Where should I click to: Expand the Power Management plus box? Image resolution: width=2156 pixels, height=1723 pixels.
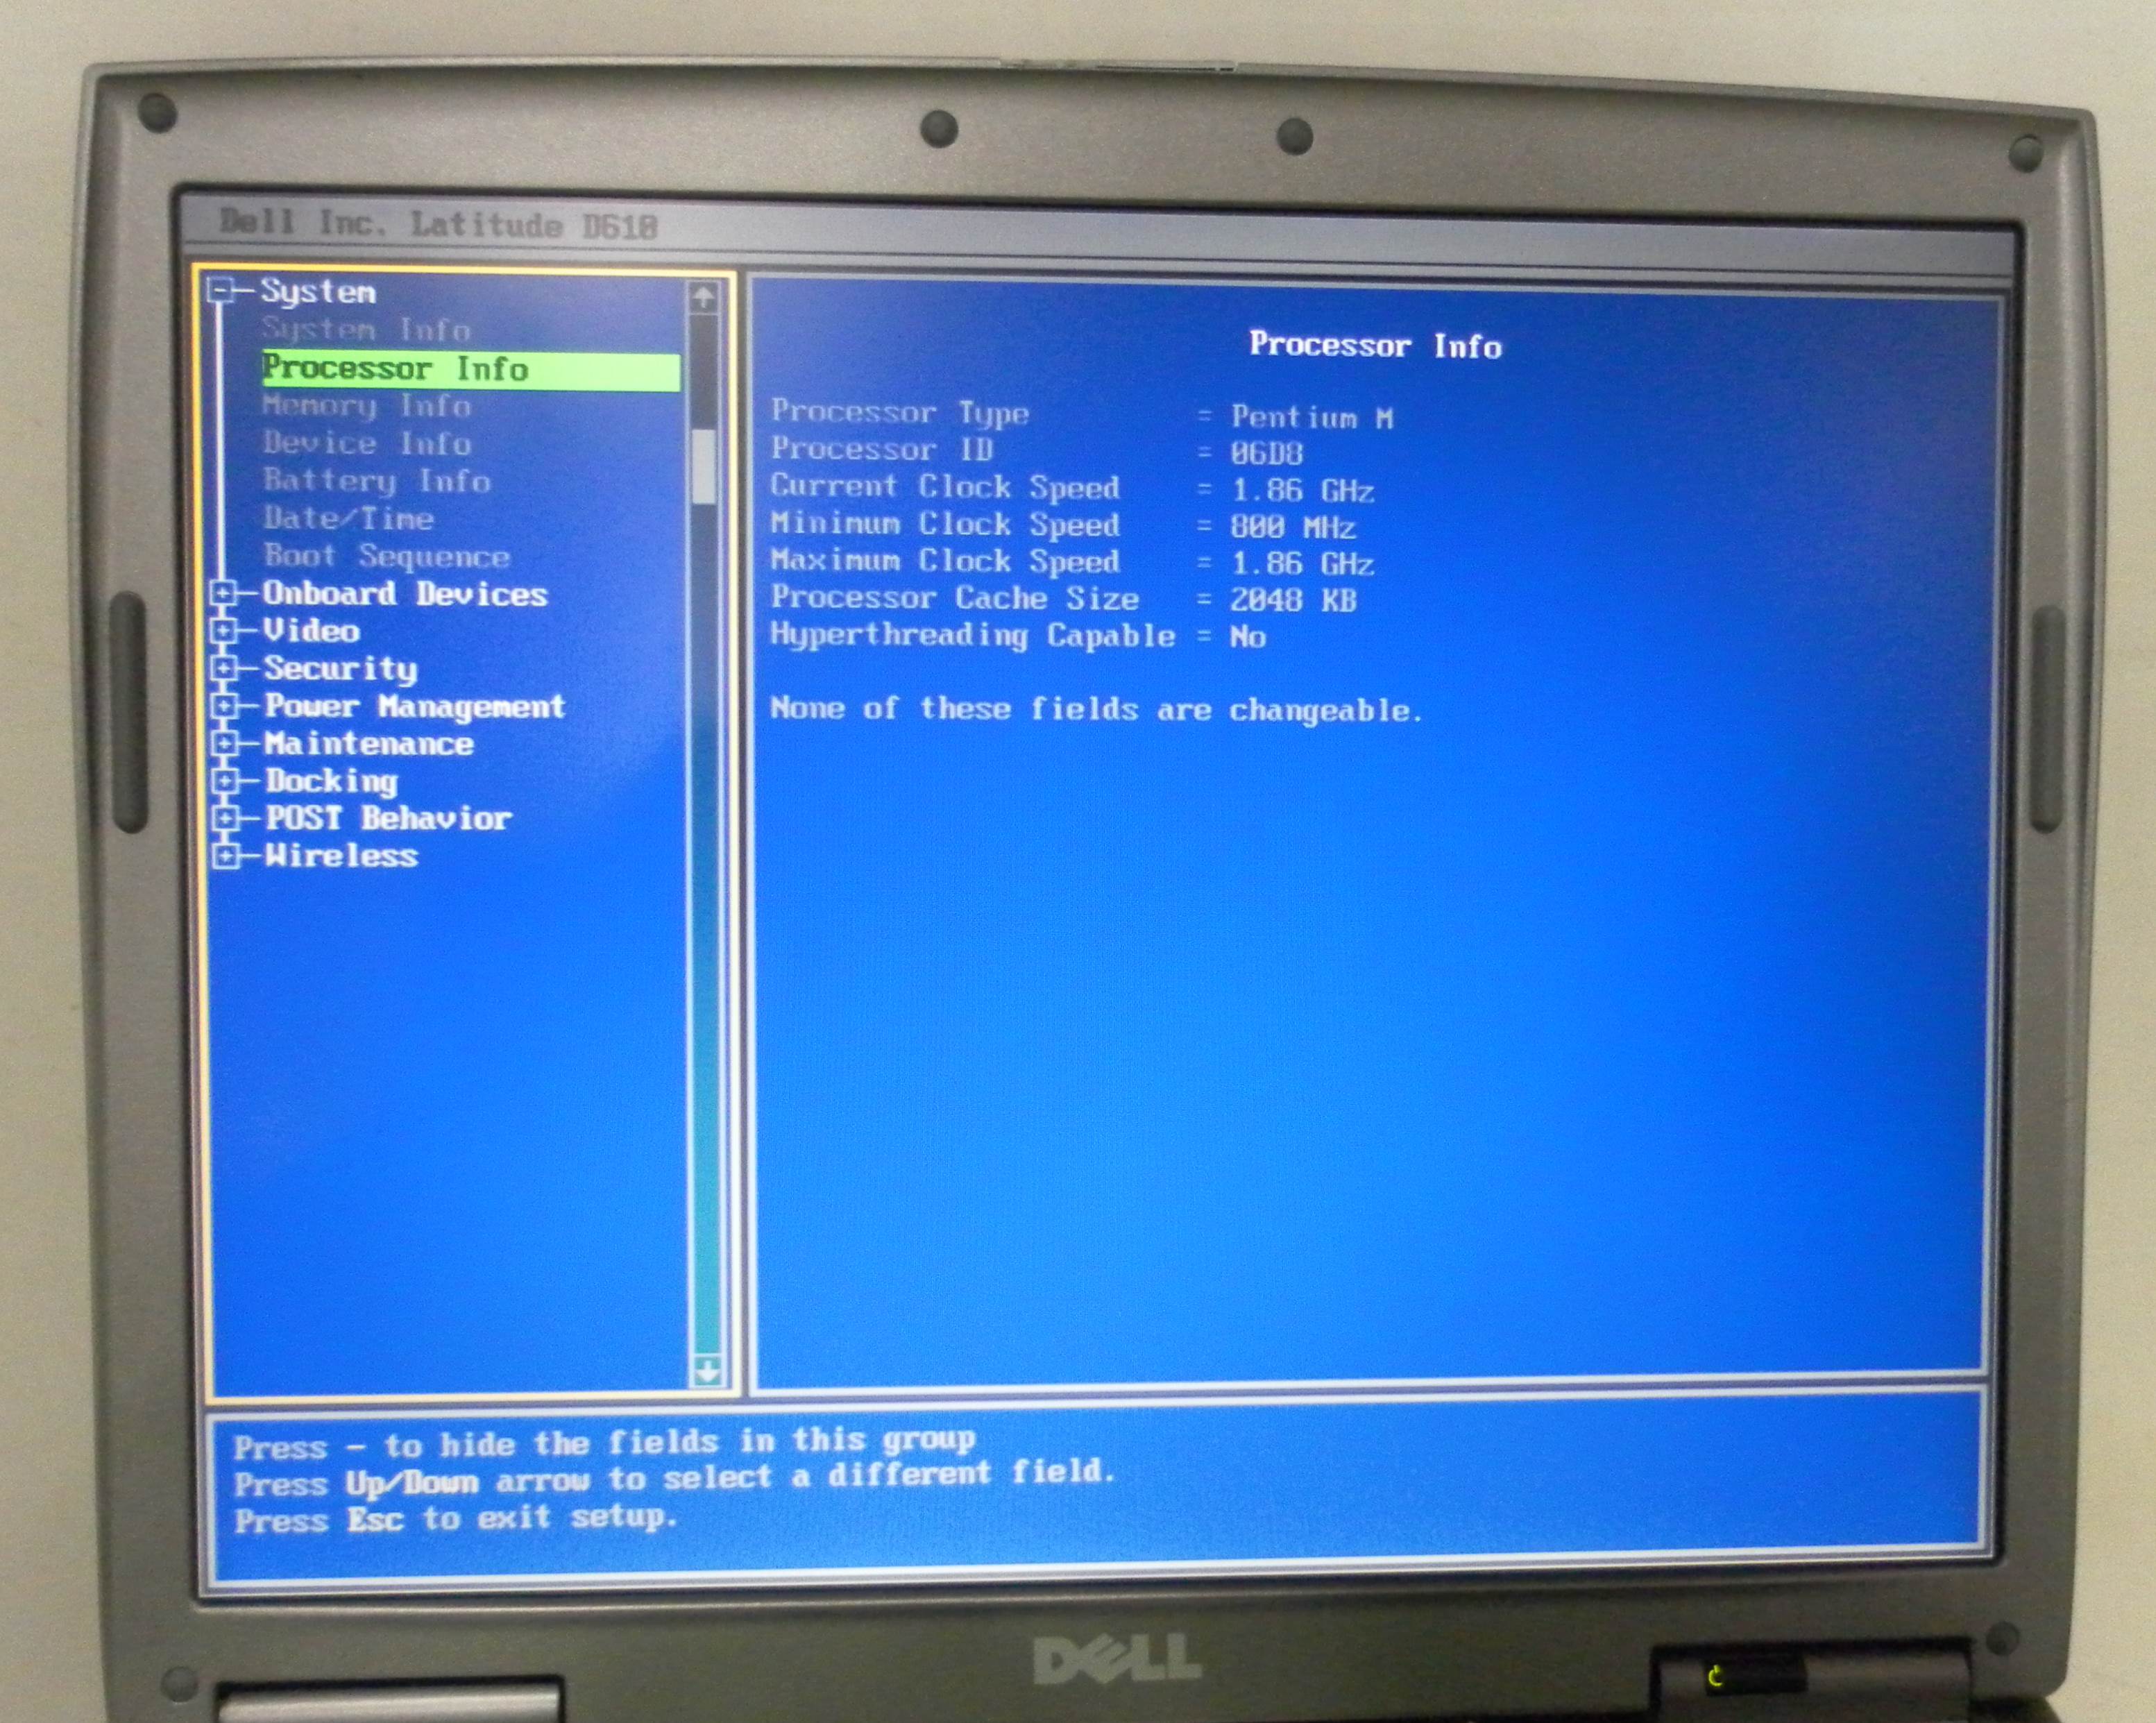point(225,706)
